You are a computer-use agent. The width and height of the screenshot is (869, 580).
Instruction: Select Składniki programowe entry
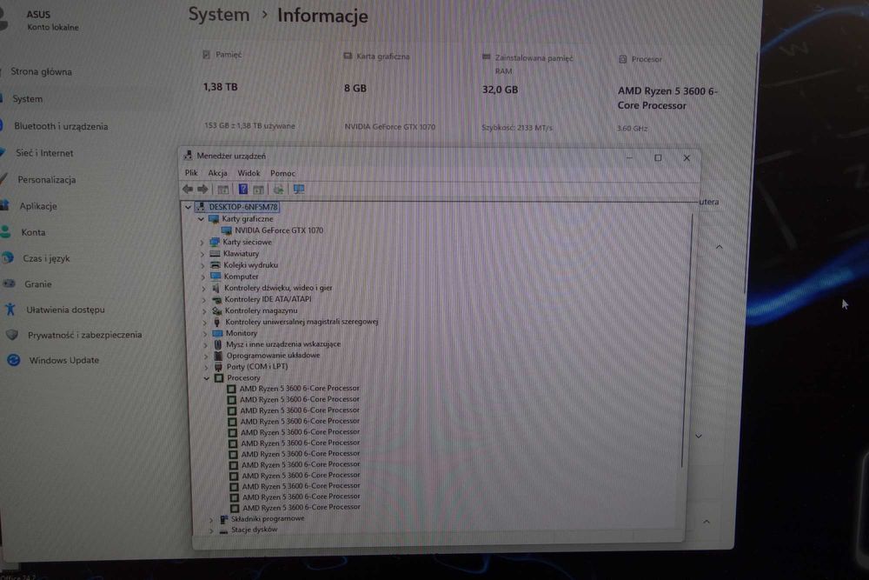click(x=268, y=518)
